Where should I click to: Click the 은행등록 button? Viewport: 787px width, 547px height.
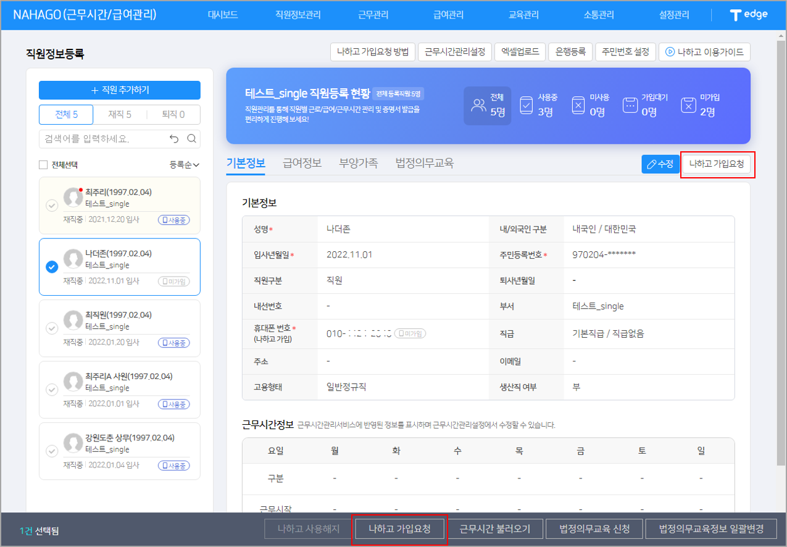(x=570, y=52)
